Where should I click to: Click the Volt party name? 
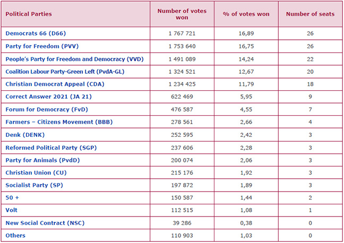pyautogui.click(x=12, y=210)
